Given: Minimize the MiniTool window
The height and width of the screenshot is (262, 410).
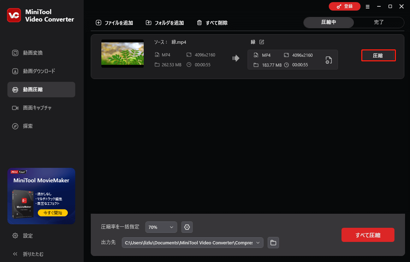Looking at the screenshot, I should [x=379, y=6].
